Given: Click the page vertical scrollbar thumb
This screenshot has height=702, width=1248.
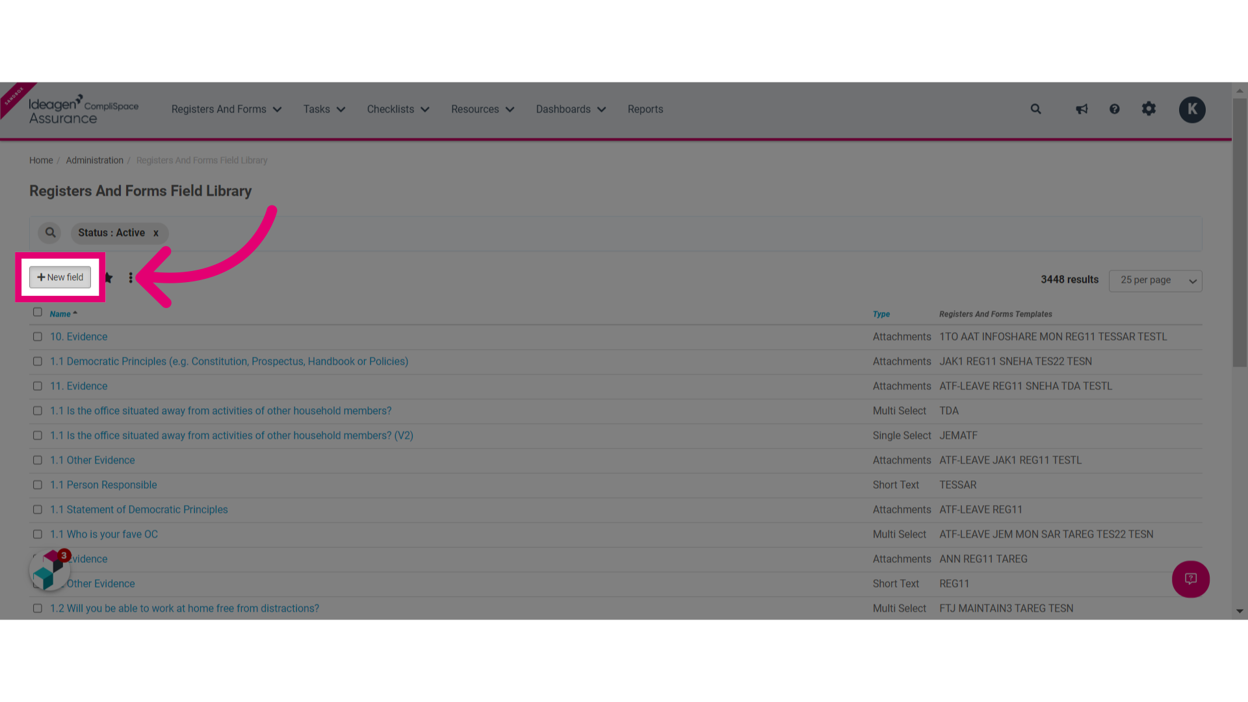Looking at the screenshot, I should point(1240,233).
